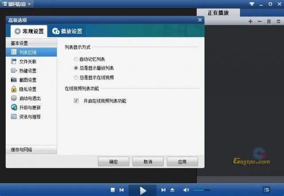Adjust the volume slider

[201, 190]
